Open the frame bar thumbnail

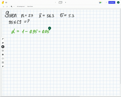point(60,2)
